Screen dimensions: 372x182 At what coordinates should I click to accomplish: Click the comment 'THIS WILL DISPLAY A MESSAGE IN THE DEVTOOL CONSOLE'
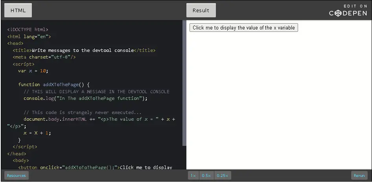point(97,92)
